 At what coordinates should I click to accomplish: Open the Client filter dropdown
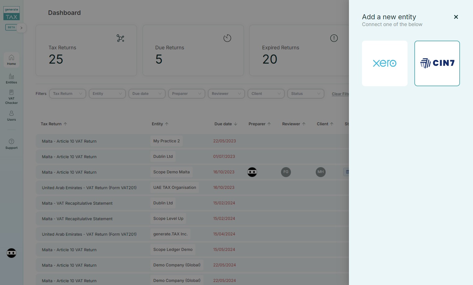click(266, 94)
